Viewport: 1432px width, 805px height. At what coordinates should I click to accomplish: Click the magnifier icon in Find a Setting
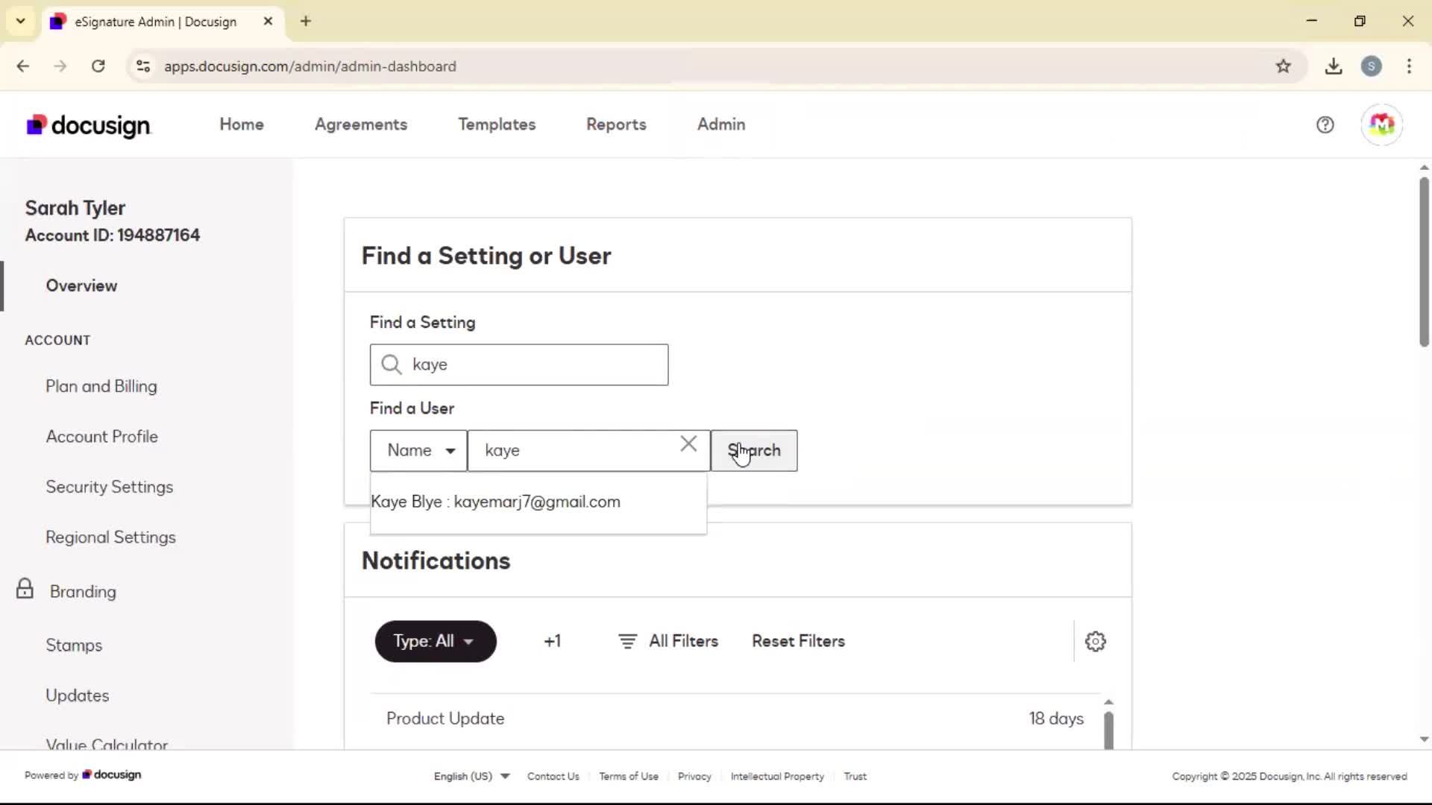[x=392, y=364]
